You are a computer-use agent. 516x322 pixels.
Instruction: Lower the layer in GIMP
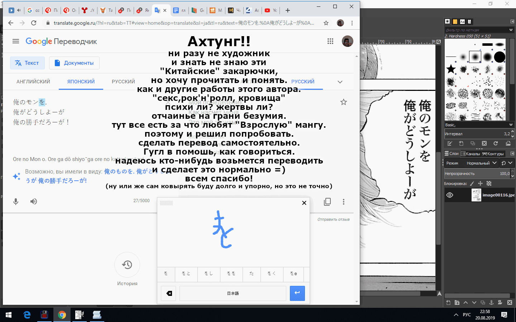tap(474, 303)
